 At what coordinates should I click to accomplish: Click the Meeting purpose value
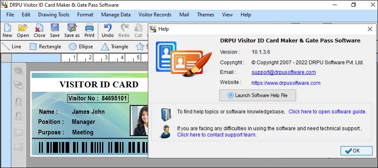[83, 132]
